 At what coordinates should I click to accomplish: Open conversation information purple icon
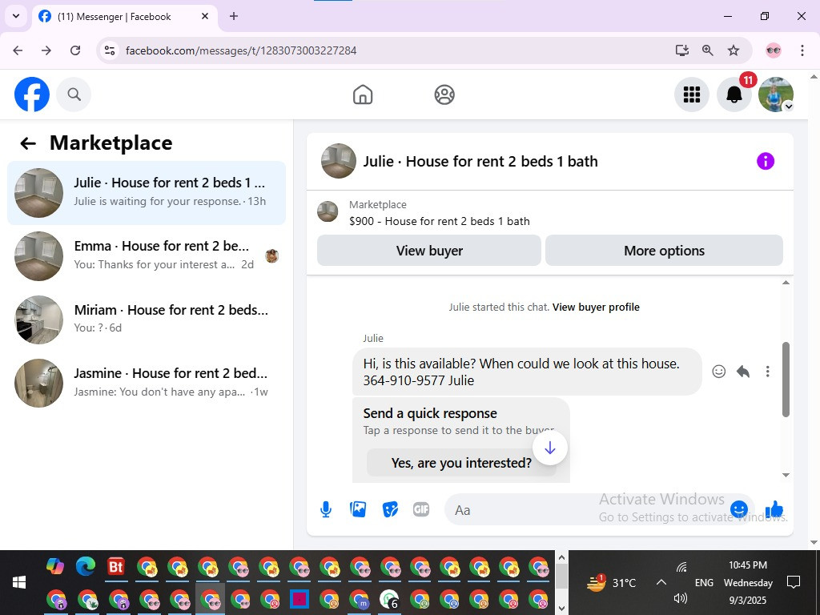tap(765, 161)
